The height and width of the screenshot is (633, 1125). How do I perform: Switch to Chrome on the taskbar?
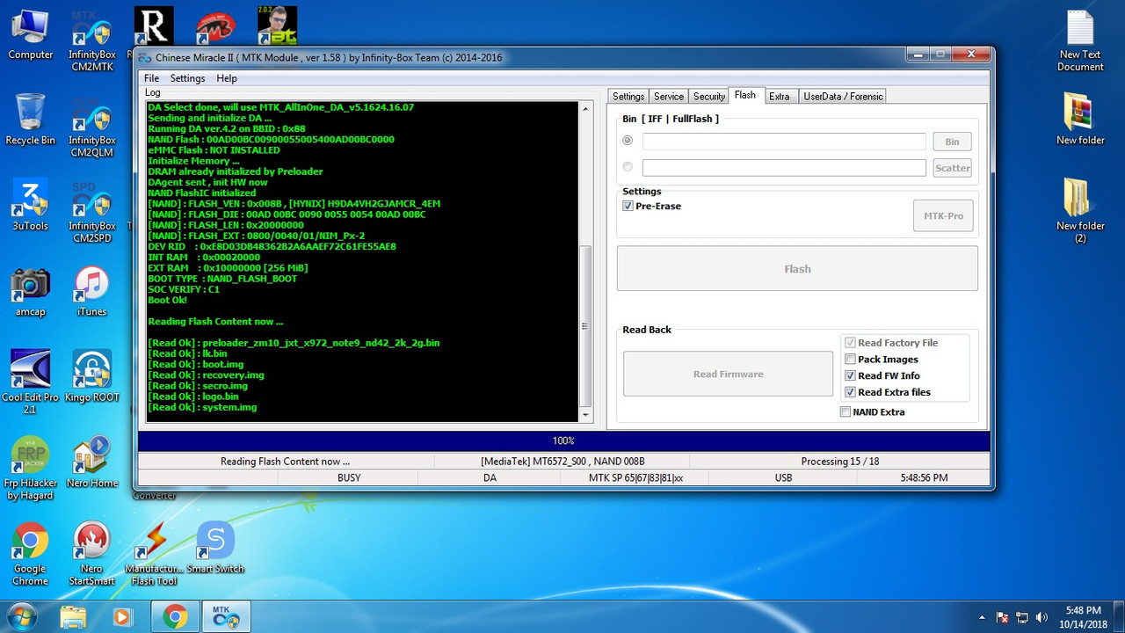175,616
